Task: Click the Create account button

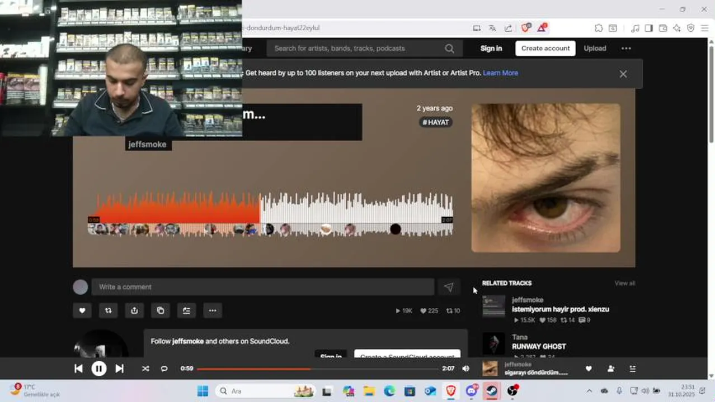Action: pyautogui.click(x=545, y=49)
